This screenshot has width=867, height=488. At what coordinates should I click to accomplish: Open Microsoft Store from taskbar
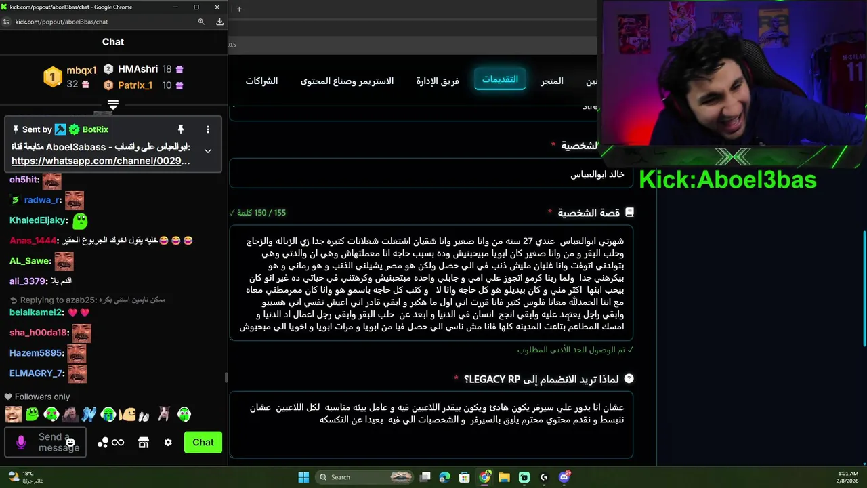465,477
